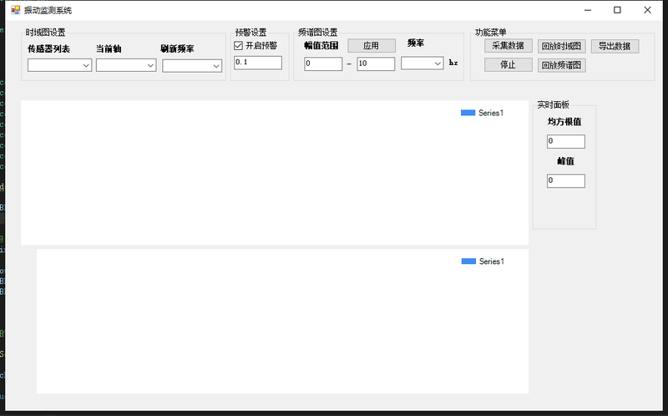This screenshot has height=416, width=668.
Task: Close the 振动监测系统 window
Action: coord(648,10)
